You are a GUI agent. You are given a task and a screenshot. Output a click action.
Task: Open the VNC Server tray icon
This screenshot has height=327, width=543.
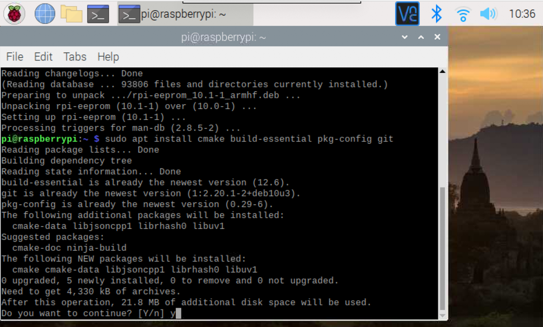[407, 13]
